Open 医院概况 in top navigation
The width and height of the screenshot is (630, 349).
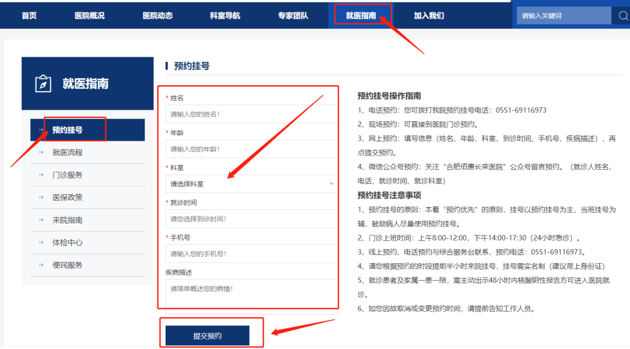[x=89, y=16]
